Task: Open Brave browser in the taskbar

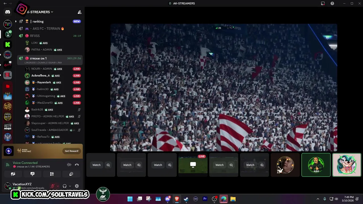Action: click(177, 199)
